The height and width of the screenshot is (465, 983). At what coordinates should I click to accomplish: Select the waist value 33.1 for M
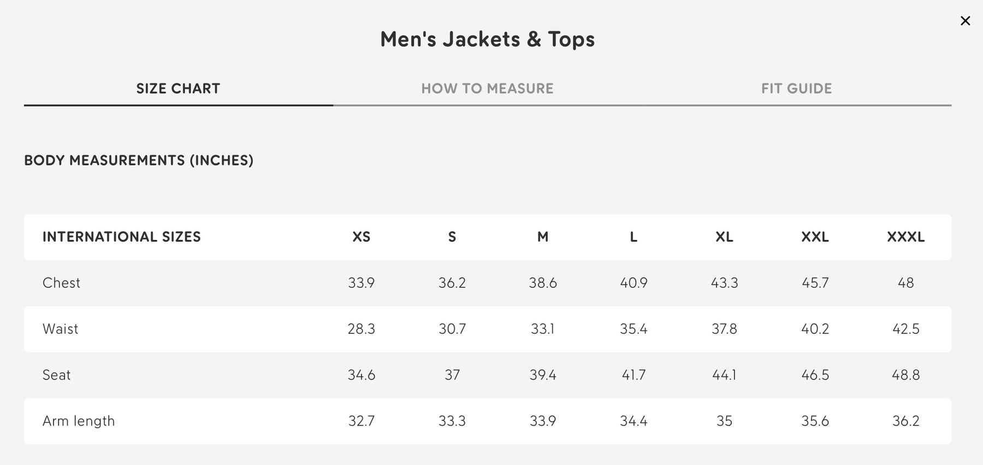click(x=543, y=329)
